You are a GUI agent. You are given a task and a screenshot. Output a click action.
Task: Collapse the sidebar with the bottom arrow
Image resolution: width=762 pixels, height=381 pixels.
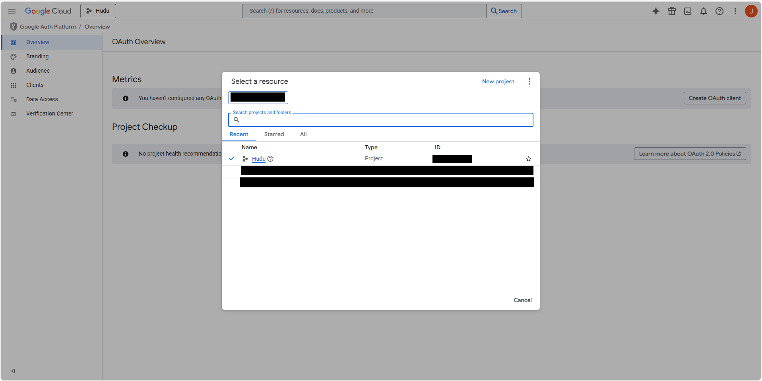tap(13, 371)
